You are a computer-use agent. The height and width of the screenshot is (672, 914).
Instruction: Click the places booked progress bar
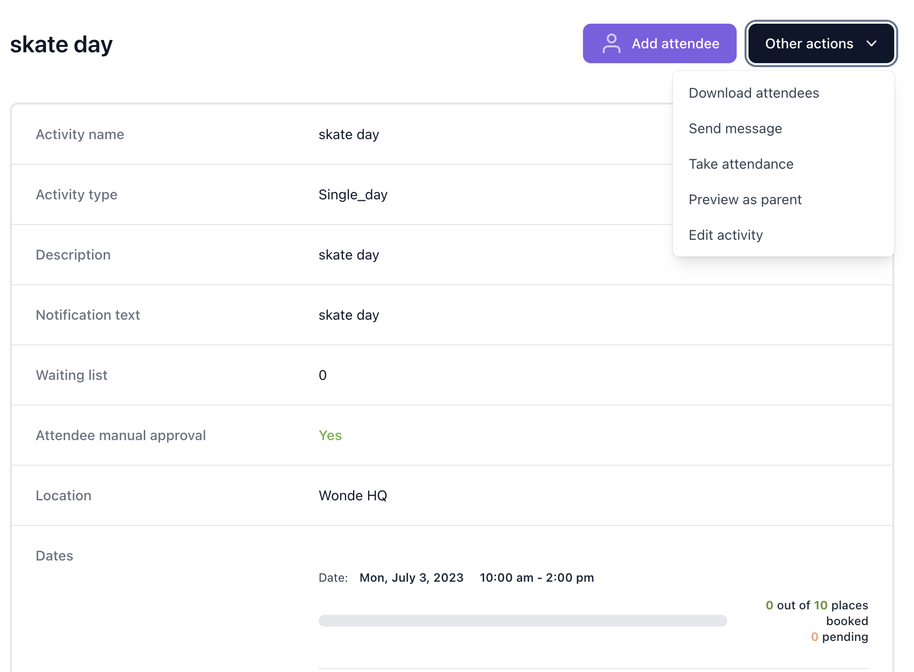[522, 620]
